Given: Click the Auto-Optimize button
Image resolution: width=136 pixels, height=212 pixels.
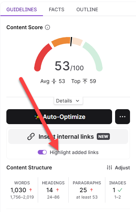Looking at the screenshot, I should [x=59, y=117].
